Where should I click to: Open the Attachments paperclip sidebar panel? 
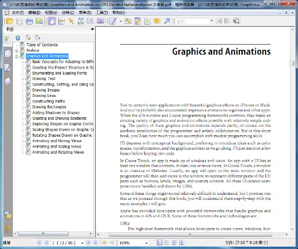tap(7, 229)
